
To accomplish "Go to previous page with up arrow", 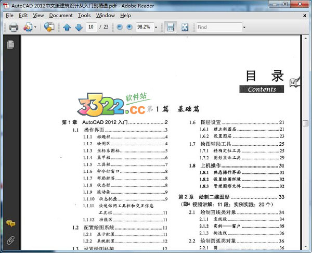I will (x=67, y=27).
